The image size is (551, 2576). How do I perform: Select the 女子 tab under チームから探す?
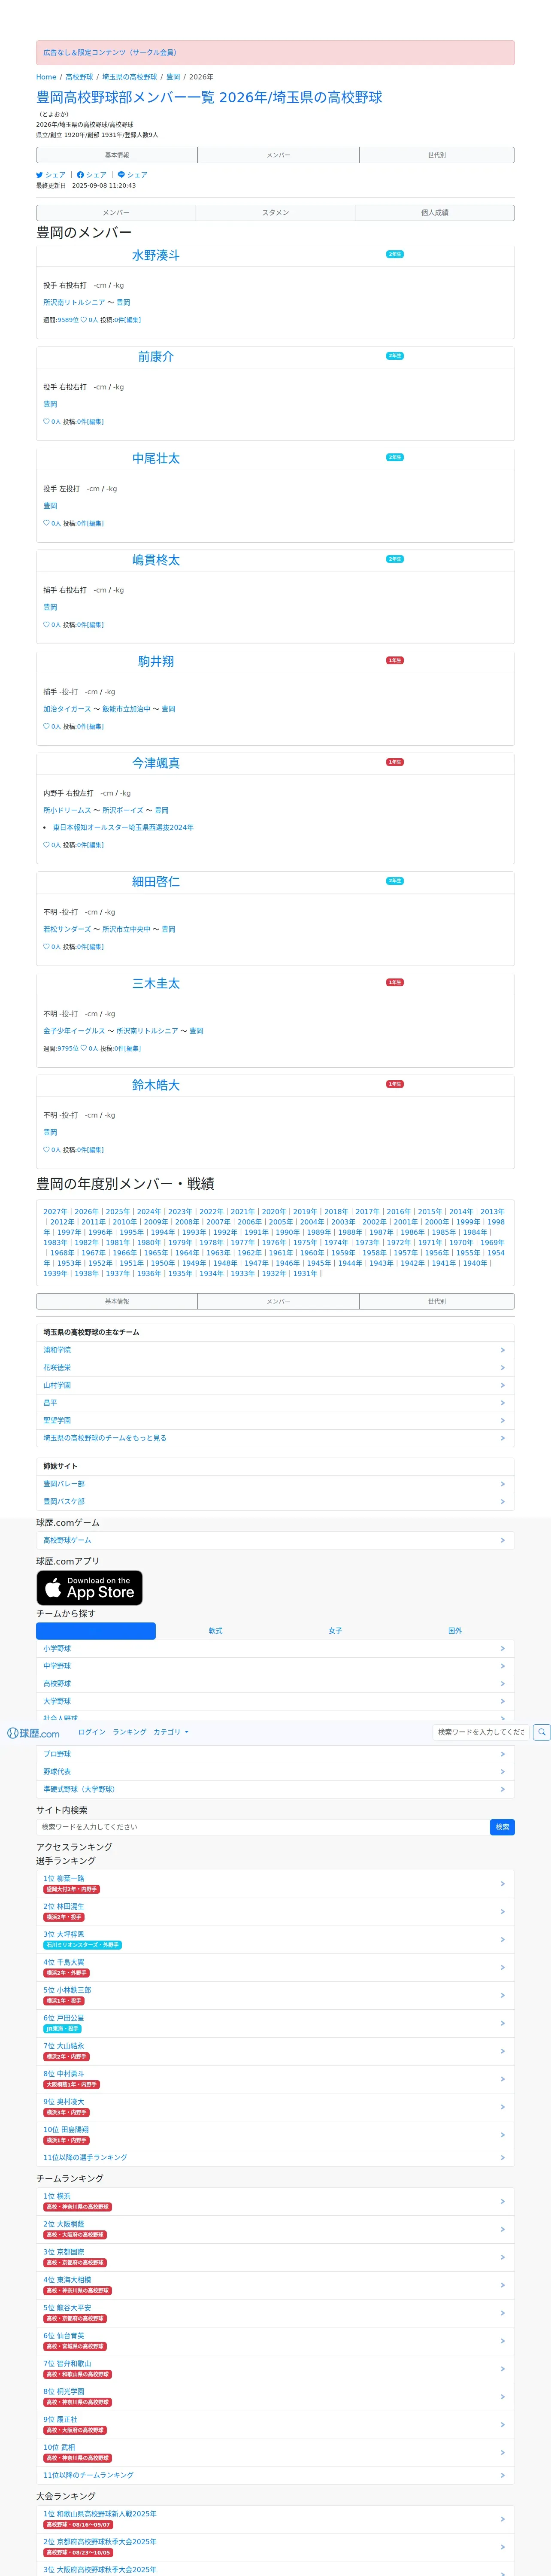click(x=335, y=1631)
